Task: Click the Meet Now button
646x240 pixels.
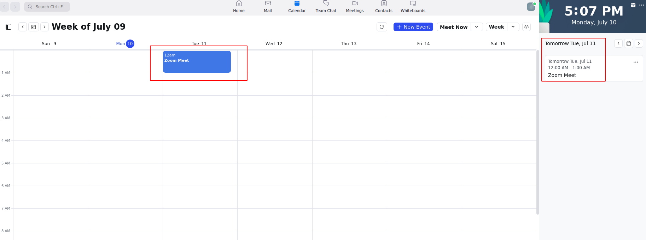Action: point(454,27)
